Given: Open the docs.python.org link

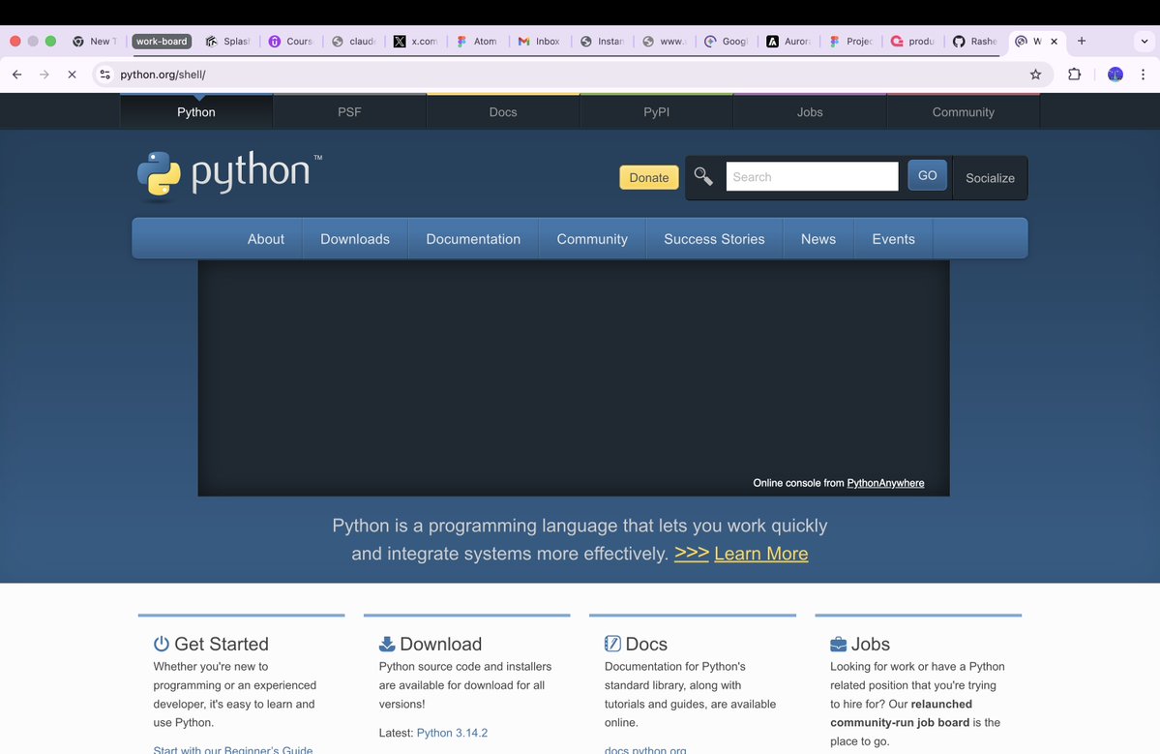Looking at the screenshot, I should pyautogui.click(x=645, y=749).
